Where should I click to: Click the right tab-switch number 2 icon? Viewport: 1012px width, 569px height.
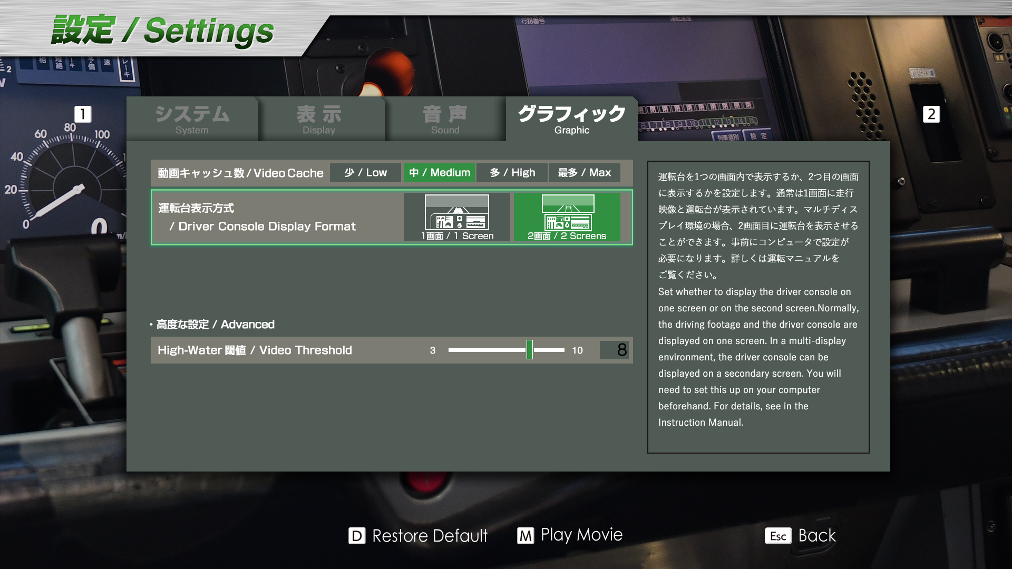[931, 114]
